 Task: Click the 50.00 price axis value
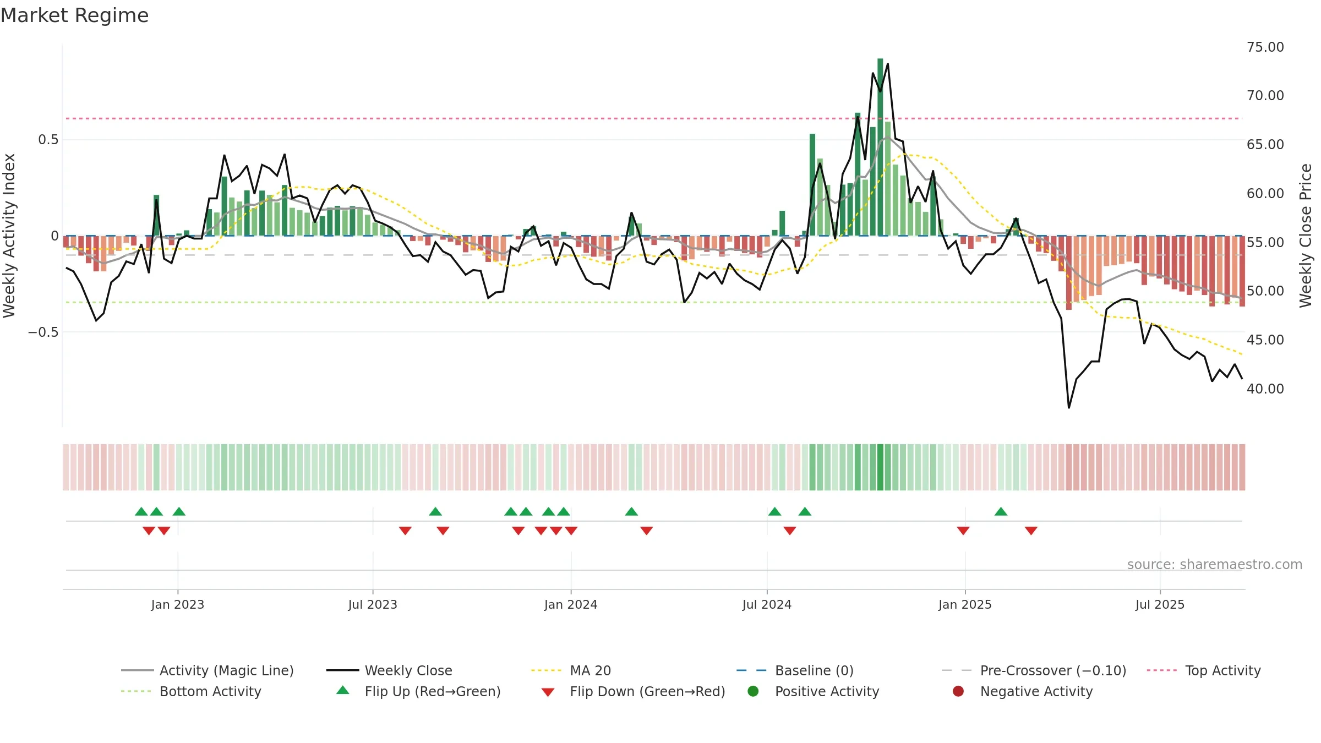coord(1265,291)
